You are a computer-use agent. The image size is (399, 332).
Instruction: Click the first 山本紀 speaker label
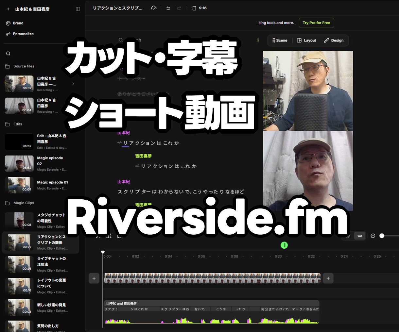[x=124, y=133]
